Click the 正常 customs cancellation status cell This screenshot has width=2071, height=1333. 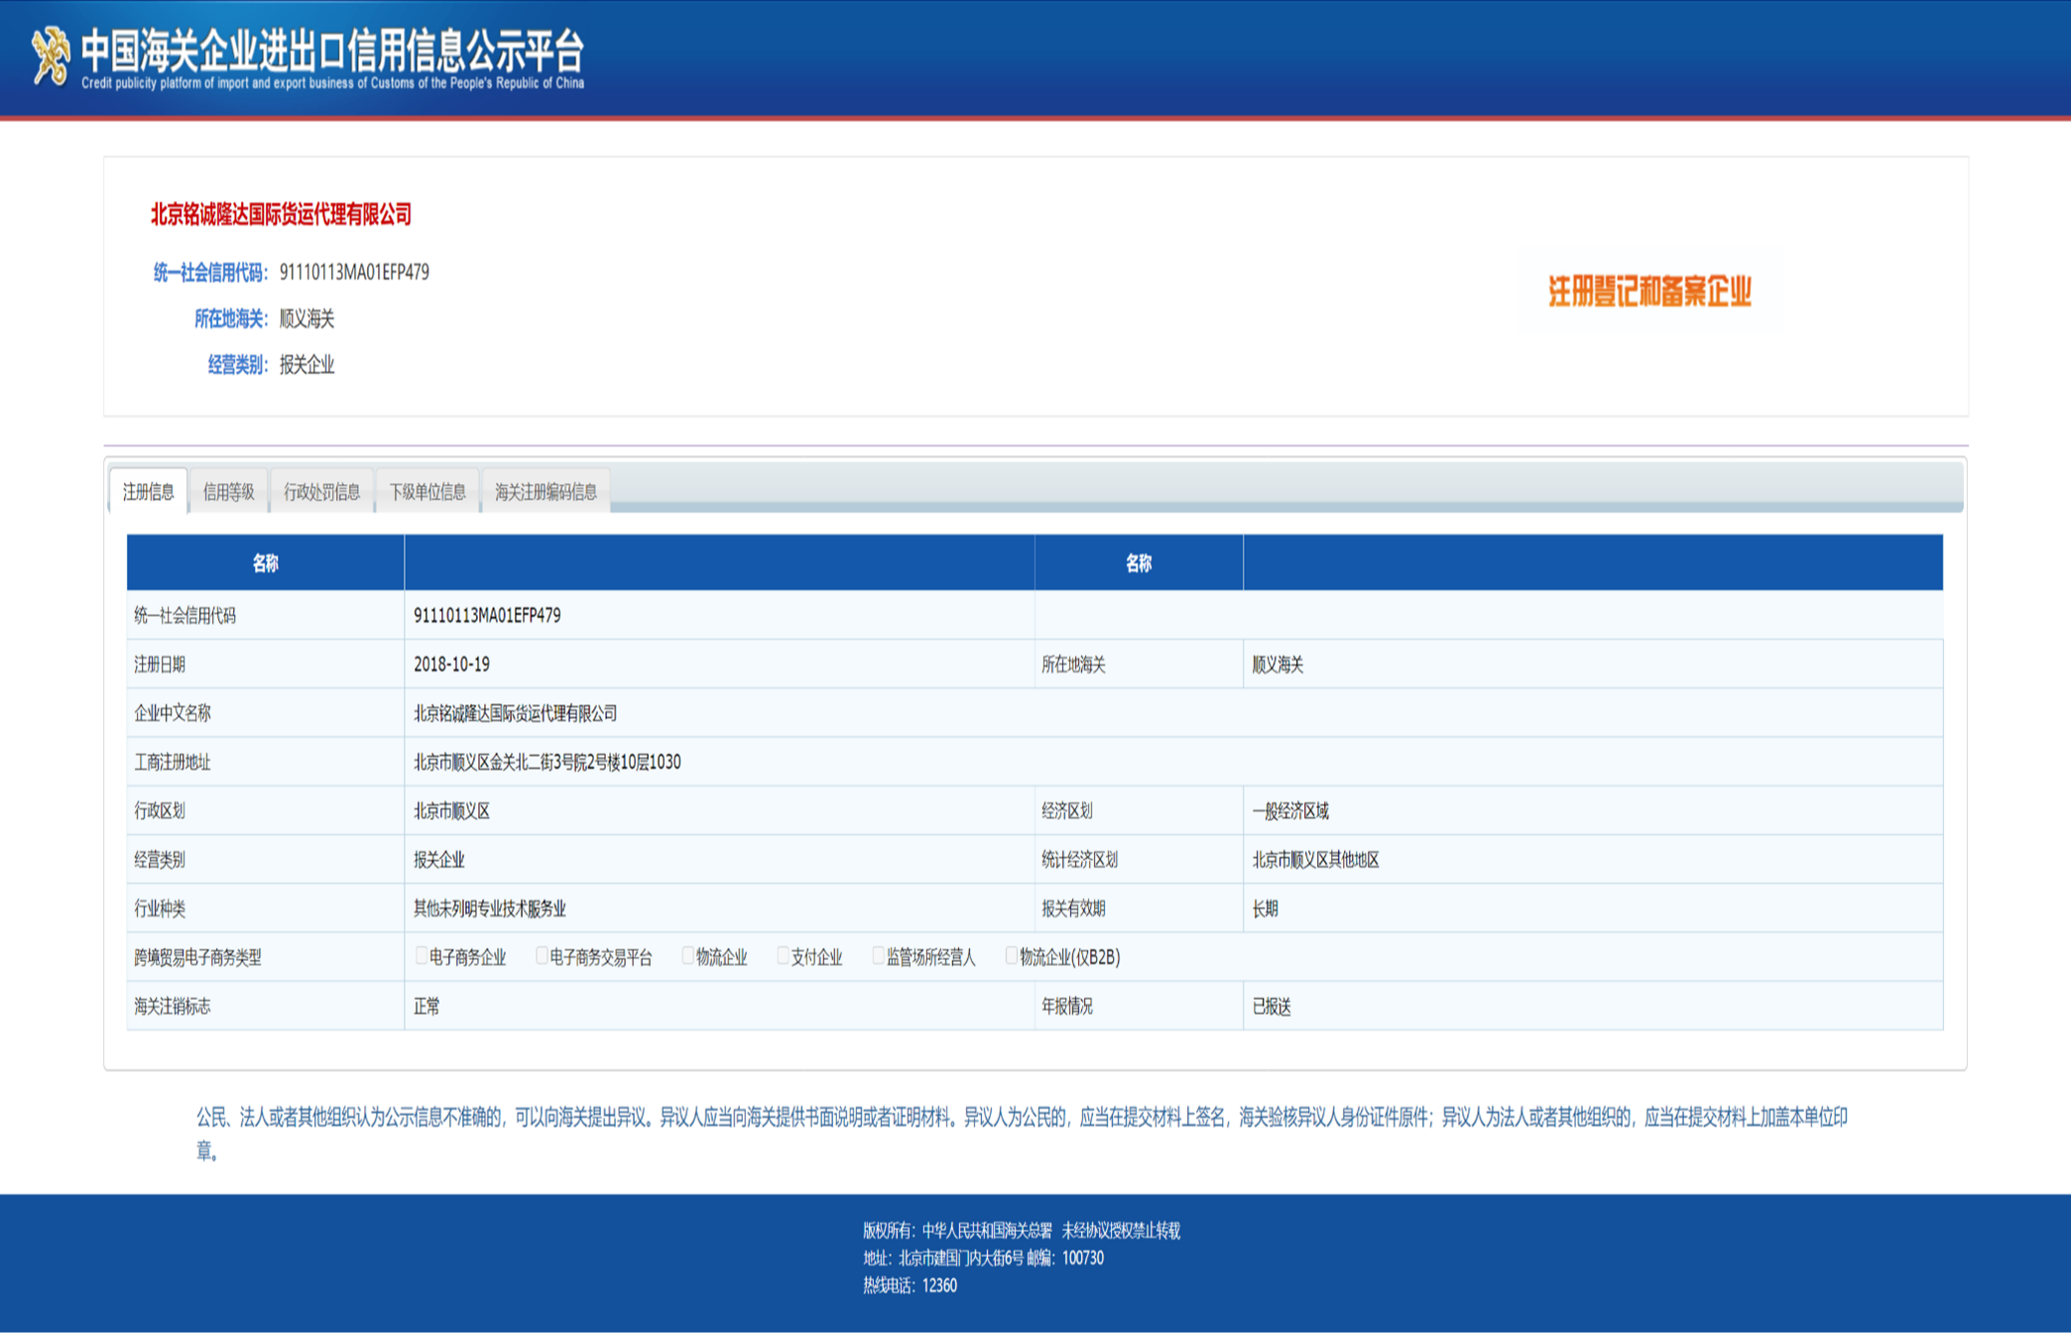(x=719, y=1006)
